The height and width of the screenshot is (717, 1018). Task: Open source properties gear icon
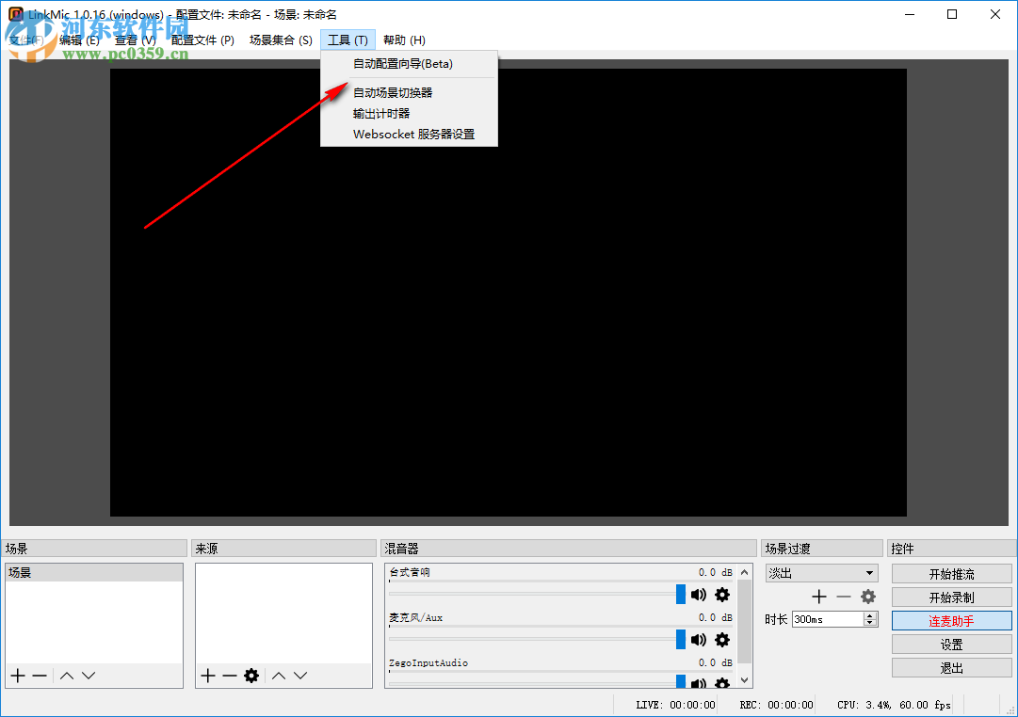pyautogui.click(x=251, y=676)
